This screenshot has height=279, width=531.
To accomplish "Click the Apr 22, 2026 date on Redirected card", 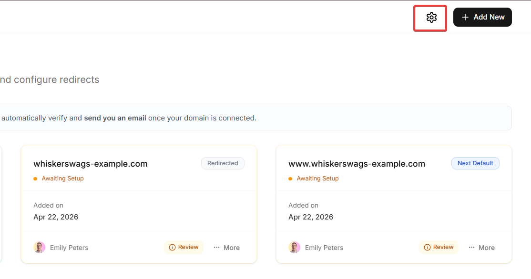I will pos(56,217).
